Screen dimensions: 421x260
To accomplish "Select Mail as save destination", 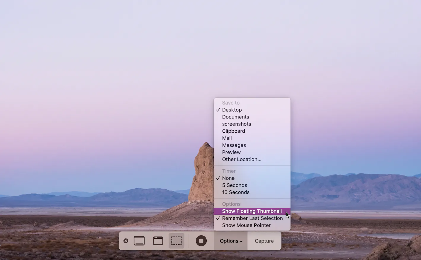I will click(x=252, y=138).
